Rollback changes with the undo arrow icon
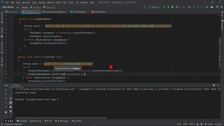224x126 pixels. 207,7
